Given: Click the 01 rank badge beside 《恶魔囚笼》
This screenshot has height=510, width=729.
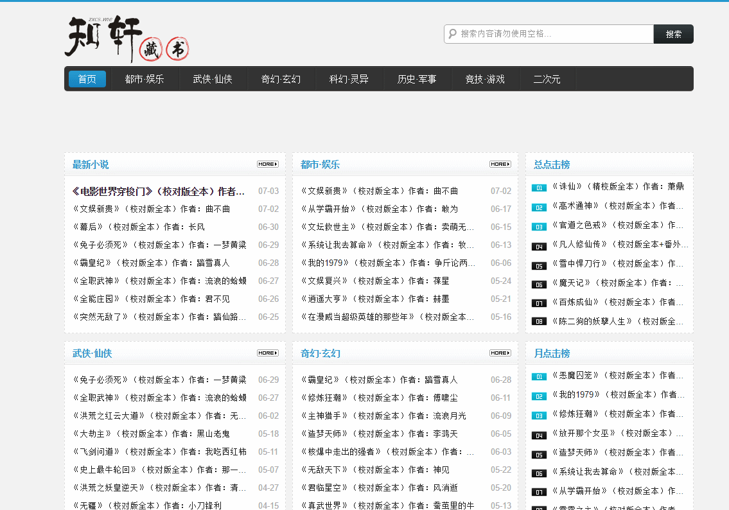Looking at the screenshot, I should pyautogui.click(x=539, y=376).
